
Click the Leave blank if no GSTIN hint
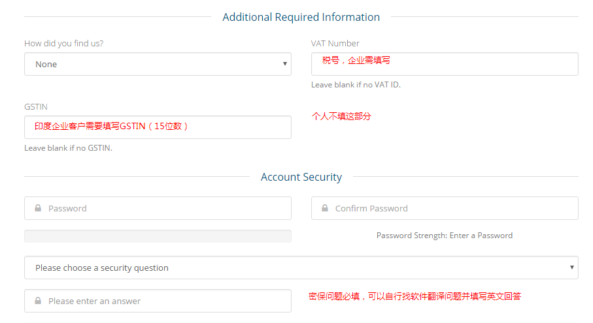(69, 148)
